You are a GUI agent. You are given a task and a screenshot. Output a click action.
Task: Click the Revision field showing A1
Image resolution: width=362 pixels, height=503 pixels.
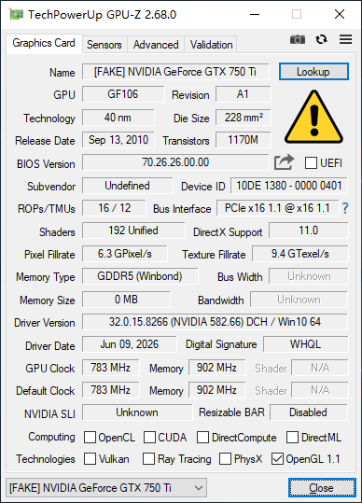(x=243, y=94)
